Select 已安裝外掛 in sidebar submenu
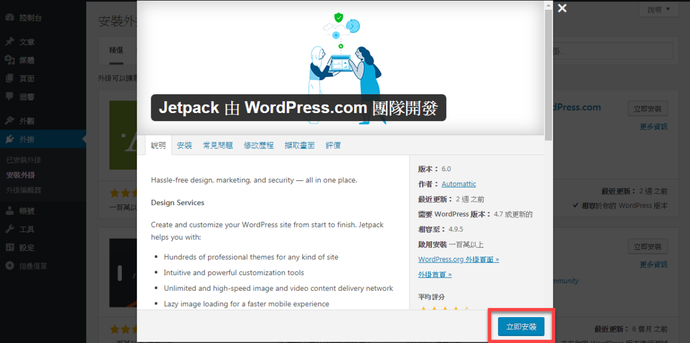This screenshot has height=343, width=690. point(24,160)
